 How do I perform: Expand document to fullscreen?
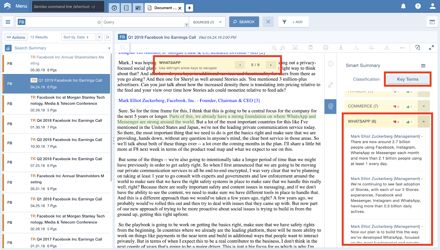431,47
